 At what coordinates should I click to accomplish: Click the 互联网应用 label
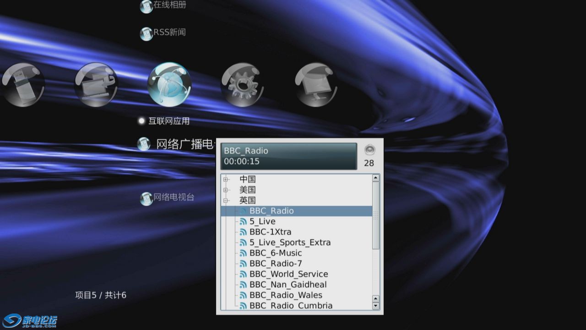click(169, 121)
